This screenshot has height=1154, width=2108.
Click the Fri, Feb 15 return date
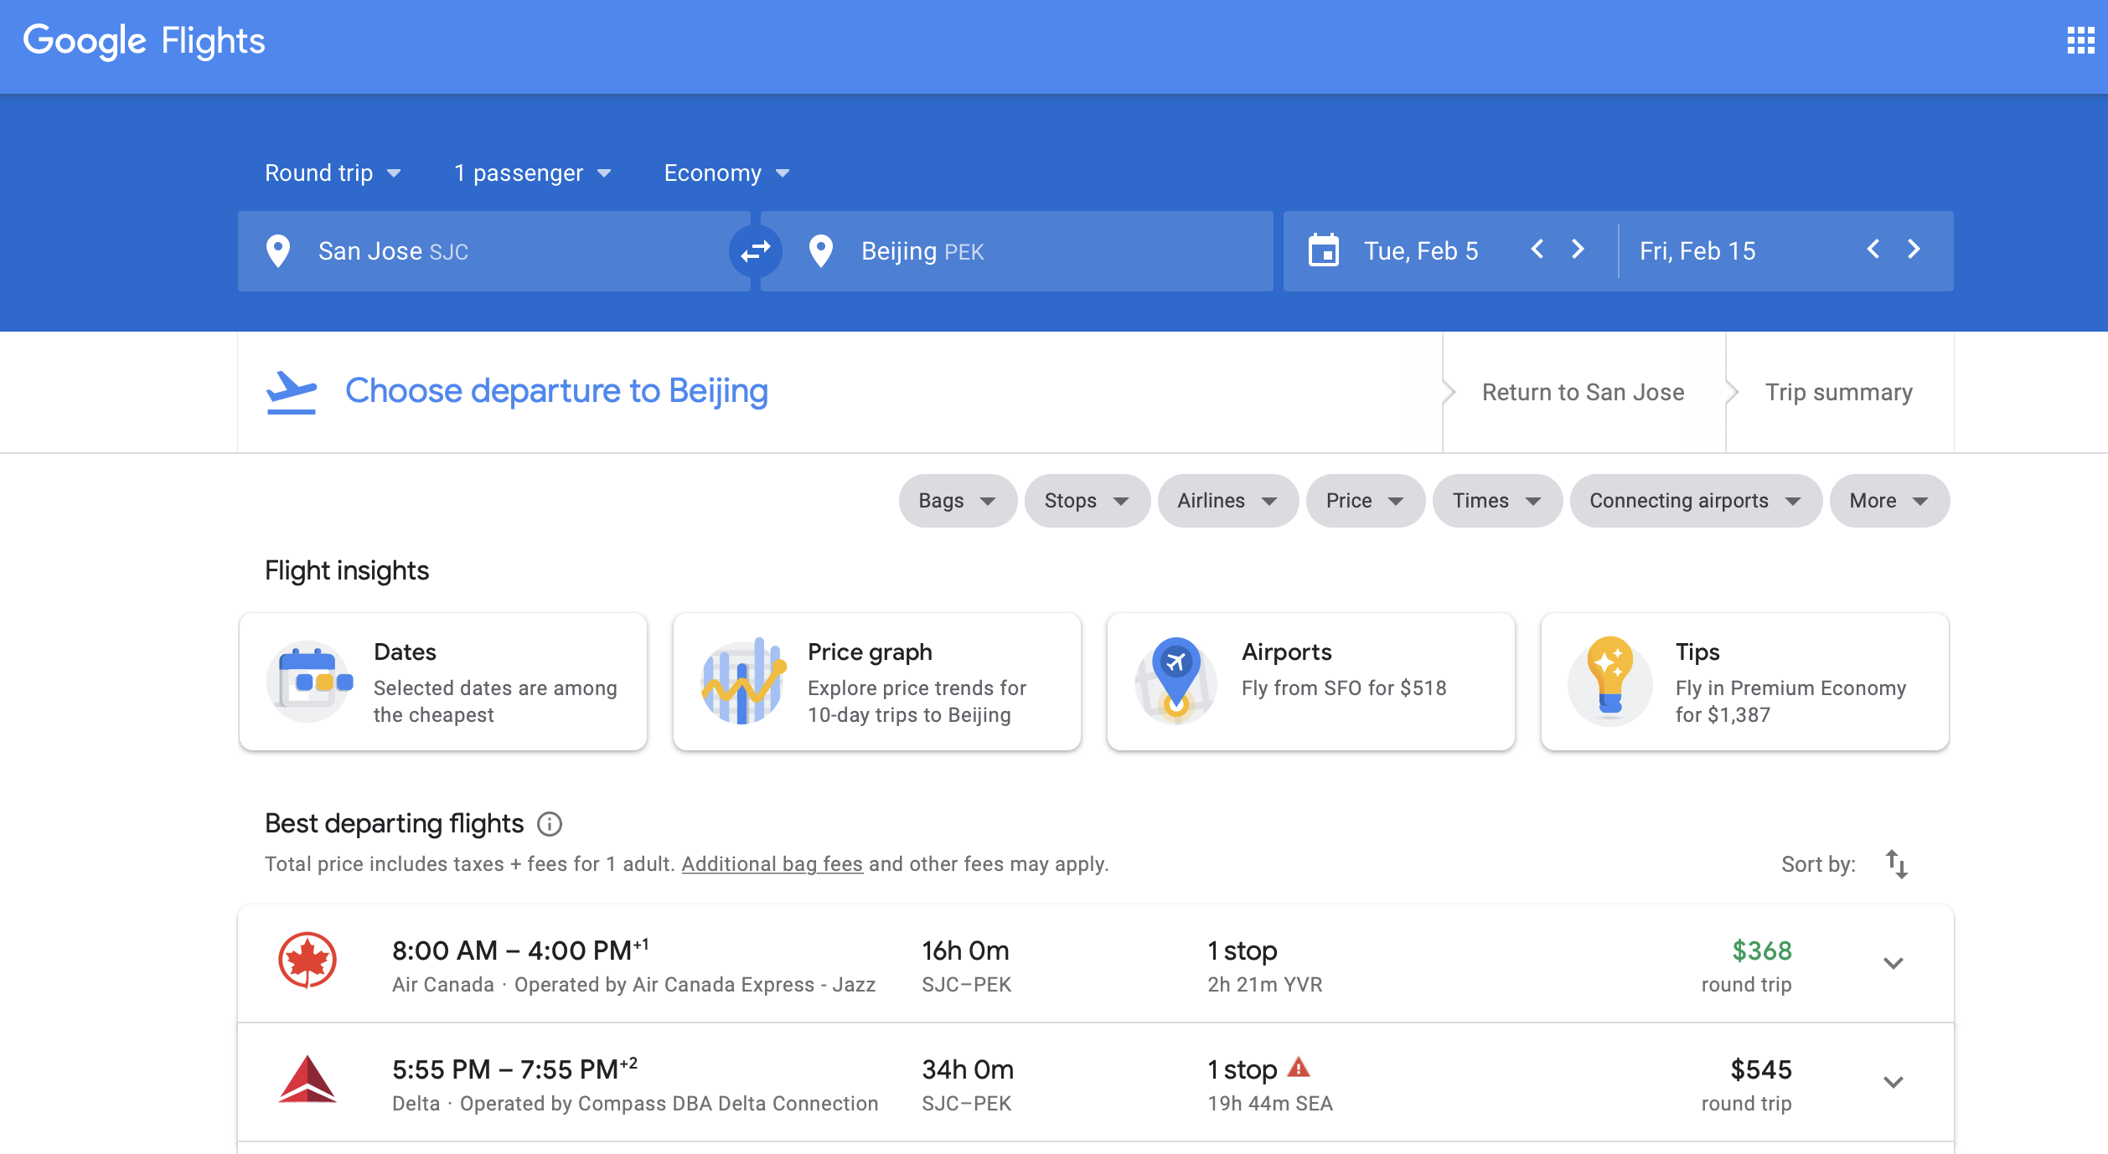(1697, 251)
